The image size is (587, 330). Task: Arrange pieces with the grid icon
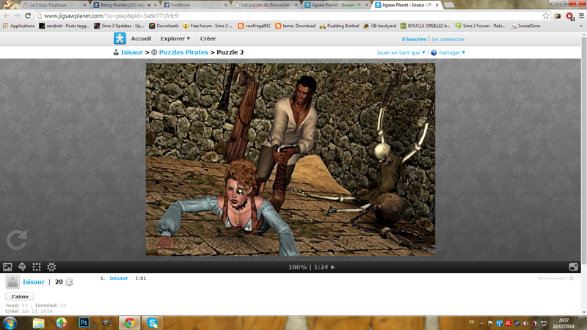coord(37,267)
